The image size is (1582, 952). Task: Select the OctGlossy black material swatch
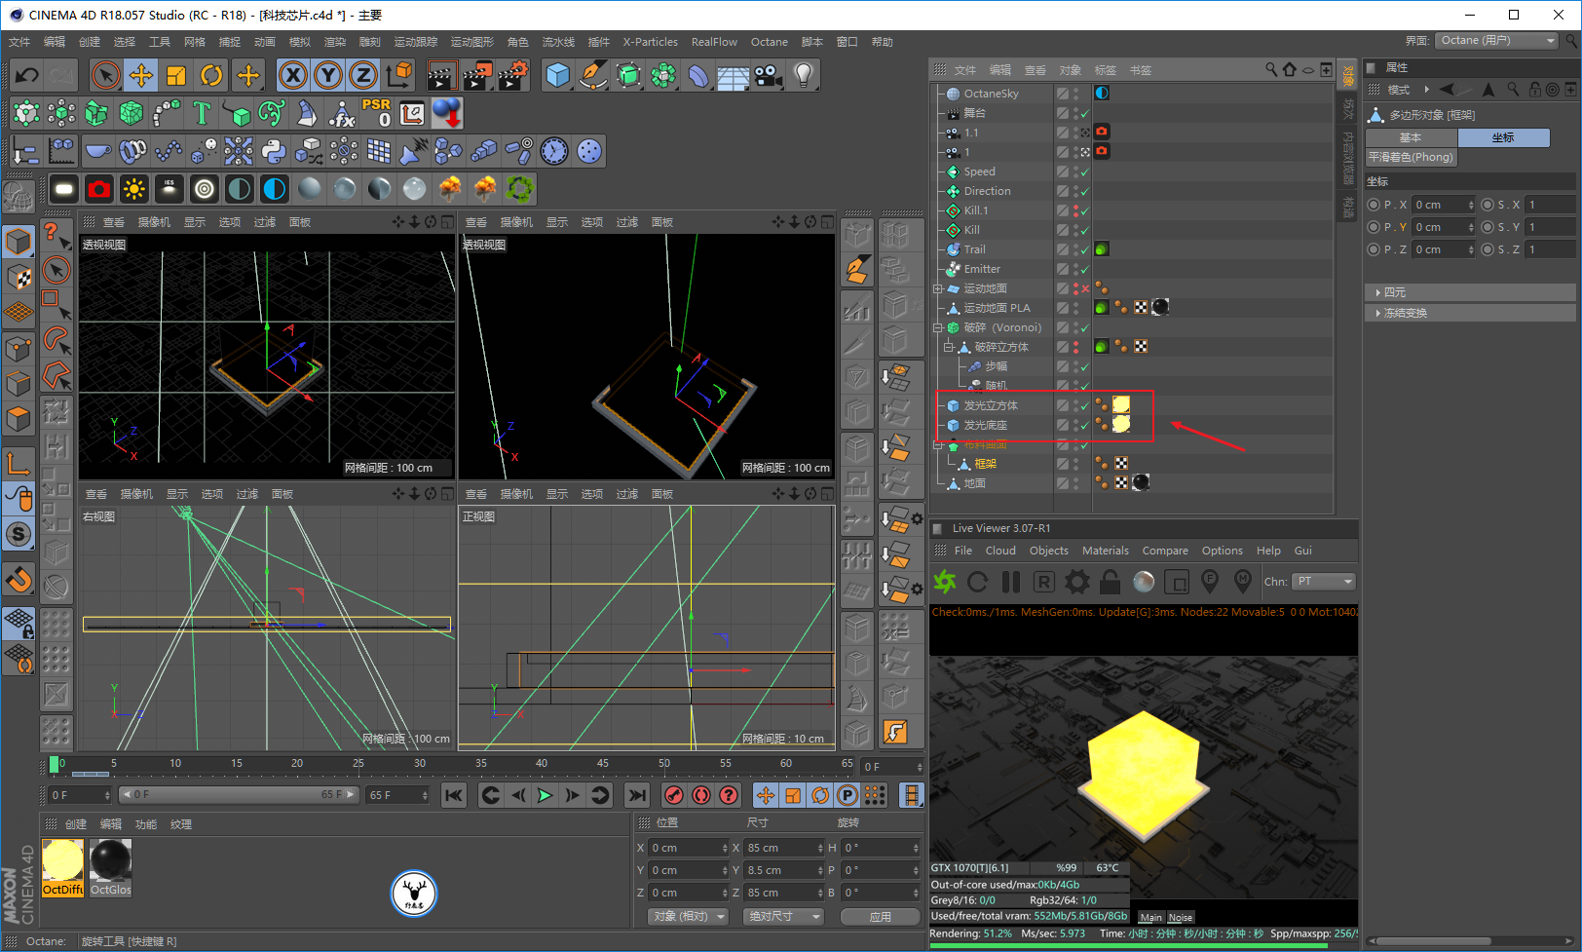click(x=111, y=867)
